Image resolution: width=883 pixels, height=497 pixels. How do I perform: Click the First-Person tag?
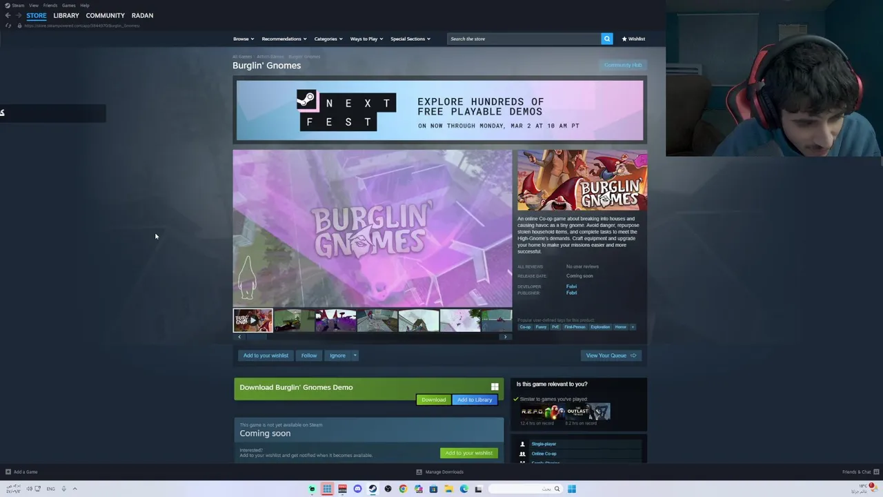[x=575, y=327]
